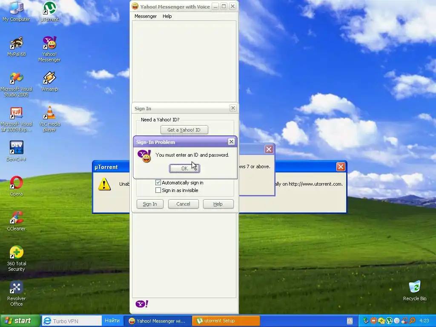Click the Yahoo! logo at messenger bottom
This screenshot has width=436, height=327.
(x=142, y=304)
